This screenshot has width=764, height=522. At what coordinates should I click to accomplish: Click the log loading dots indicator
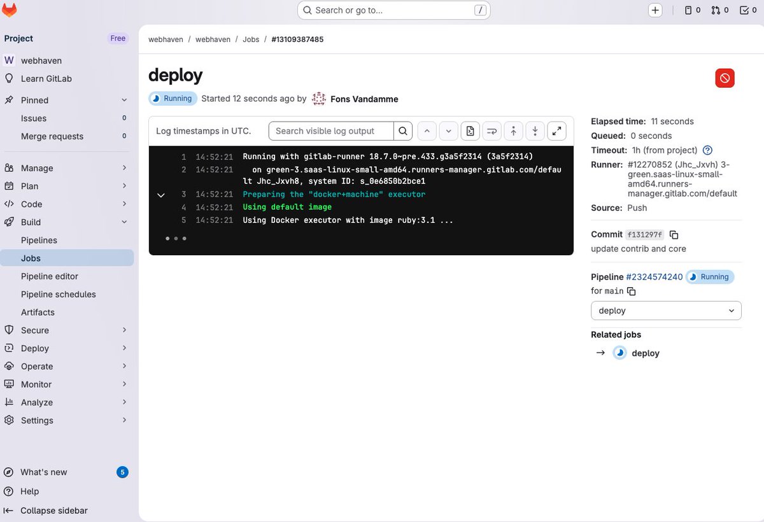(176, 238)
